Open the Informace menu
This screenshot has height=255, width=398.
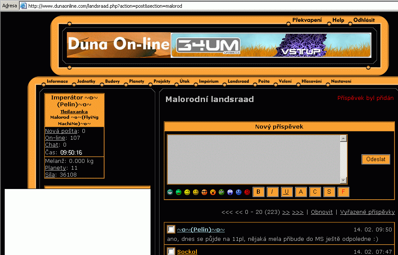pyautogui.click(x=57, y=81)
